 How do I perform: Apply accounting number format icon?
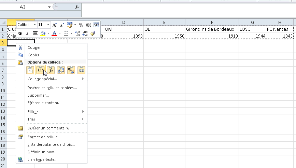pyautogui.click(x=70, y=25)
